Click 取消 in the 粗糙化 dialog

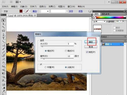click(x=91, y=47)
